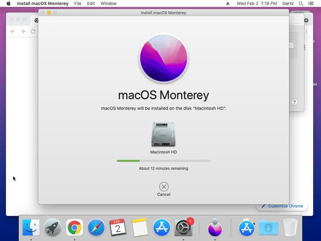The width and height of the screenshot is (321, 241).
Task: Open the Dartz user menu
Action: point(288,3)
